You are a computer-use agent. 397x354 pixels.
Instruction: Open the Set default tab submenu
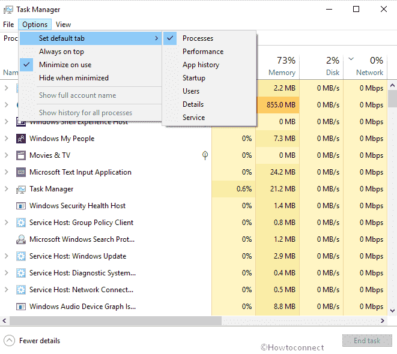point(91,38)
